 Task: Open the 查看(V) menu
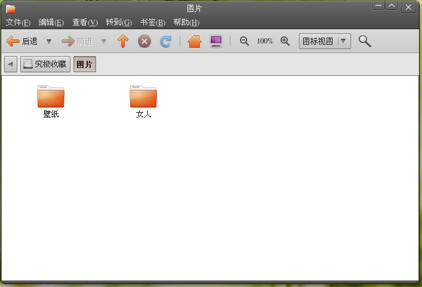[x=85, y=22]
